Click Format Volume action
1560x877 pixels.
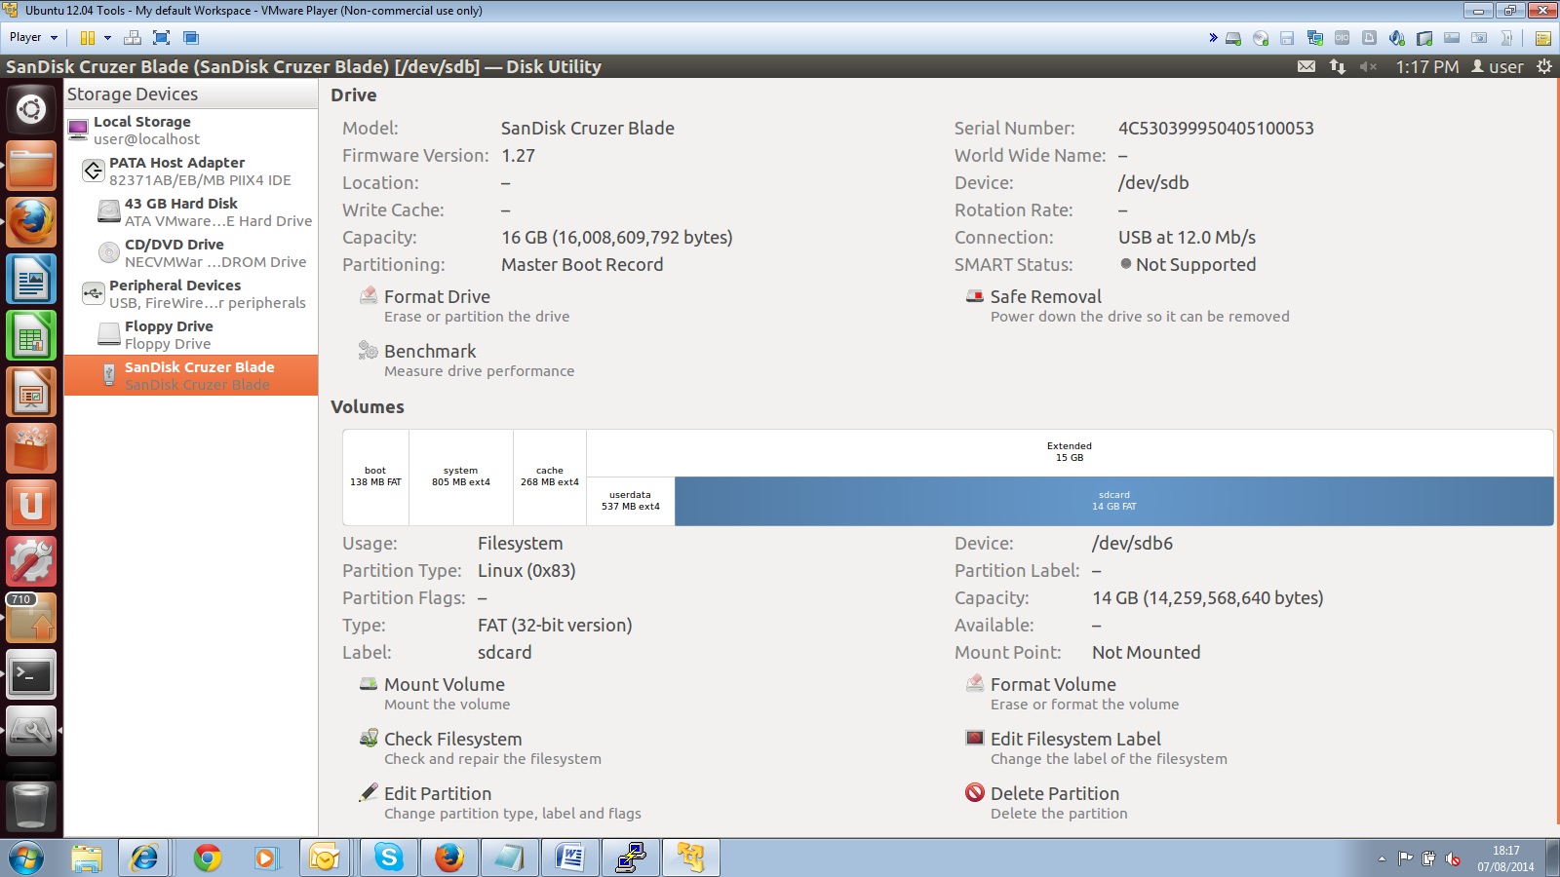(1052, 685)
